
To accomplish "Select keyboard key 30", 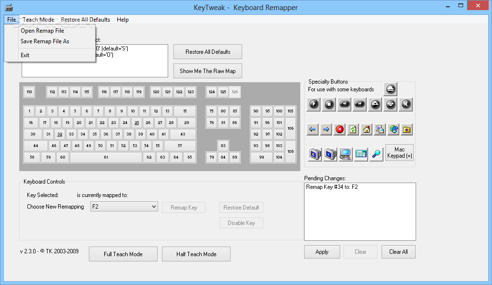I will [x=33, y=134].
